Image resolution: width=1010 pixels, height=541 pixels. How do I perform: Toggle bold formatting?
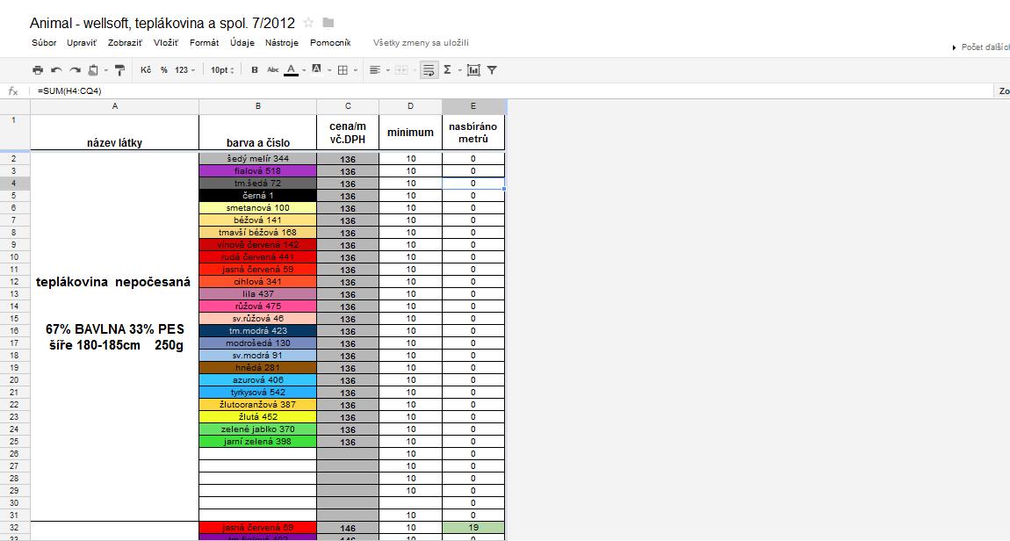[x=255, y=70]
